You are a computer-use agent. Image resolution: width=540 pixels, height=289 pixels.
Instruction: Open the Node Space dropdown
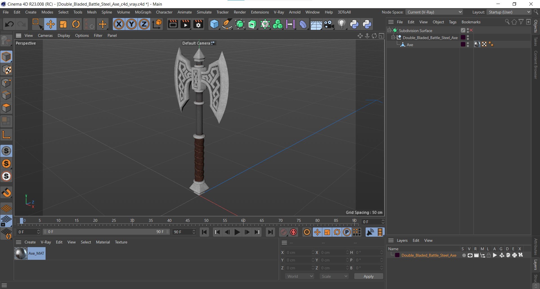click(434, 12)
